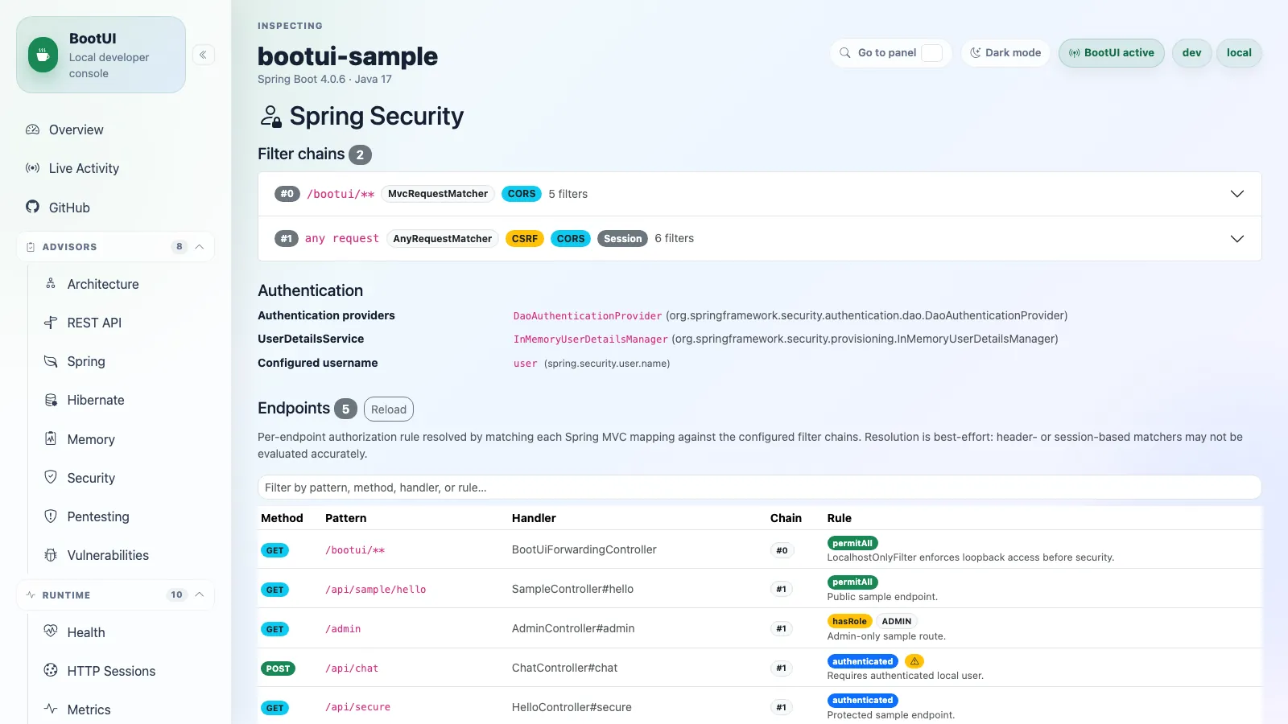
Task: Click the hasRole badge on /admin row
Action: click(849, 621)
